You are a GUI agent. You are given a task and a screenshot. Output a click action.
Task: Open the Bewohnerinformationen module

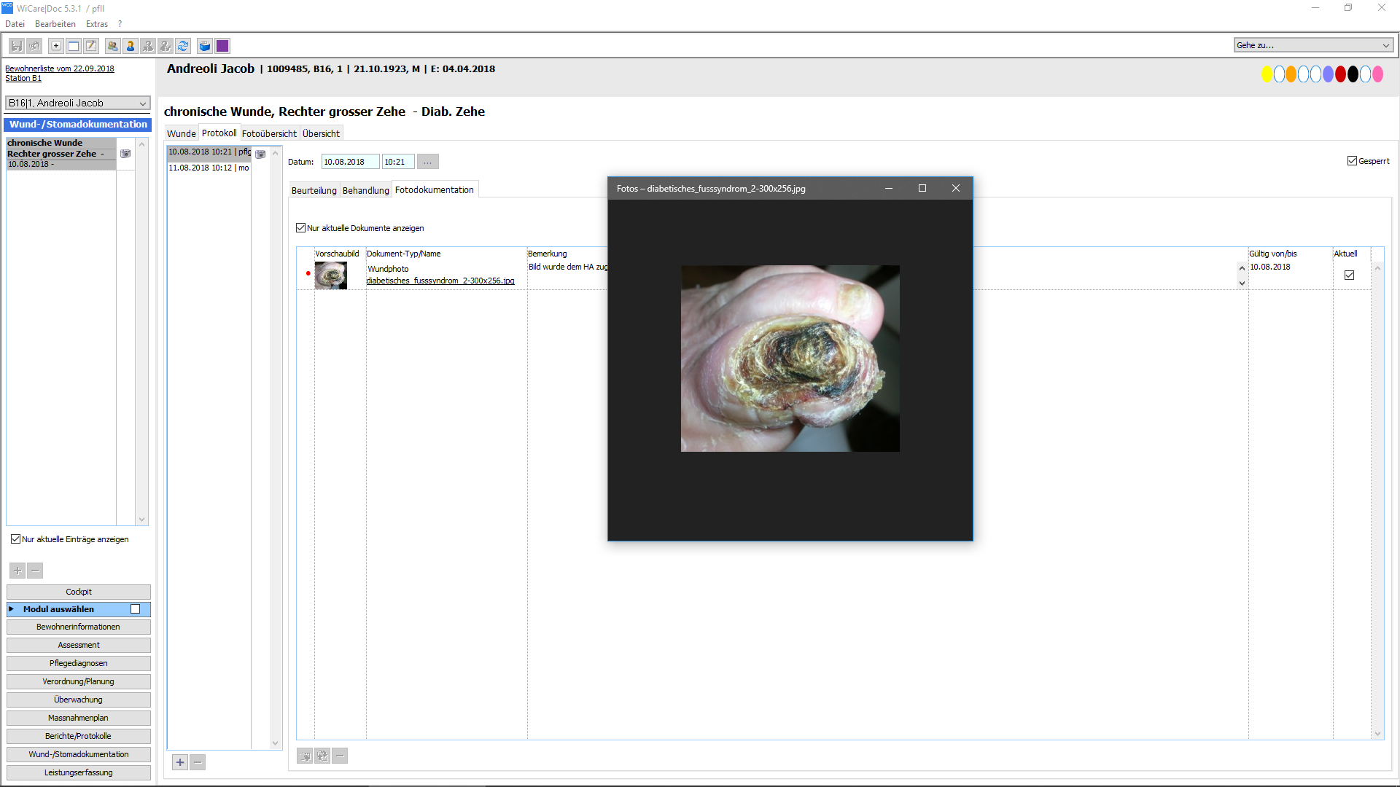click(x=79, y=627)
